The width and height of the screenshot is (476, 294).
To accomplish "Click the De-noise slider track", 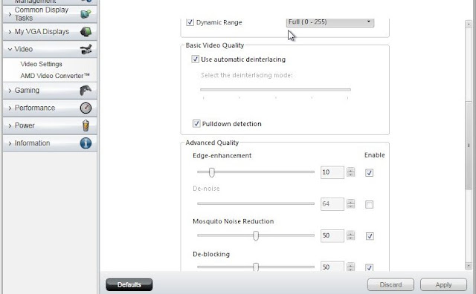I will click(256, 203).
